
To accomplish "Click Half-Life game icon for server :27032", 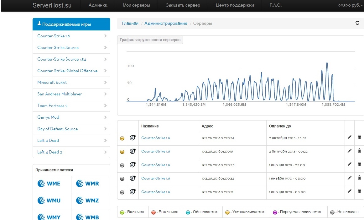I will 133,178.
